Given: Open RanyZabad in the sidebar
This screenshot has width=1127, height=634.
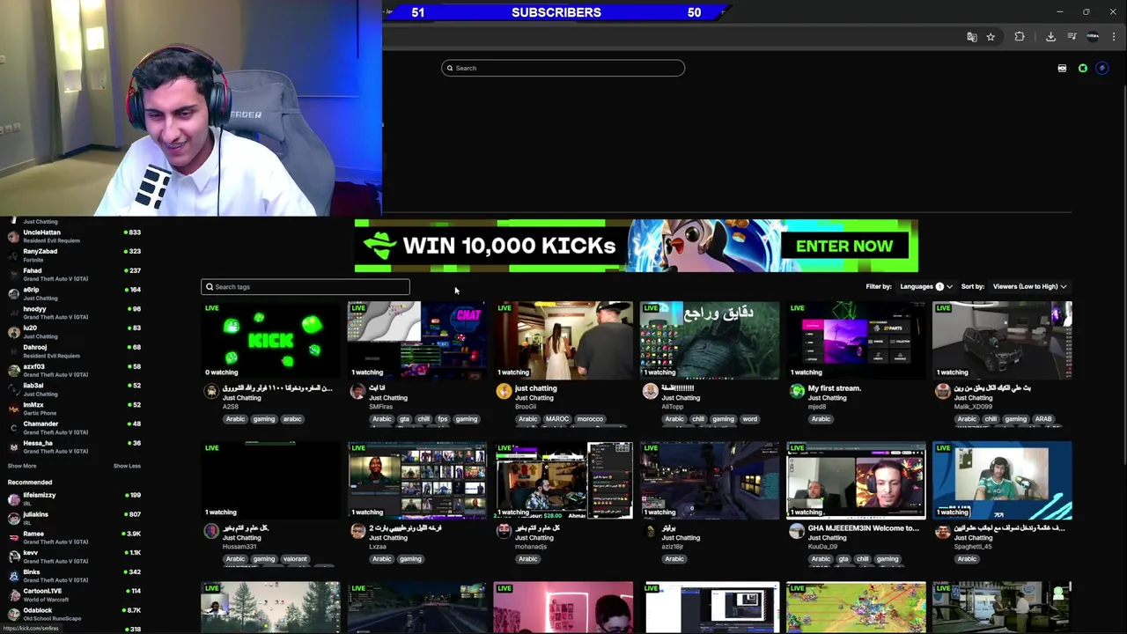Looking at the screenshot, I should pyautogui.click(x=75, y=255).
